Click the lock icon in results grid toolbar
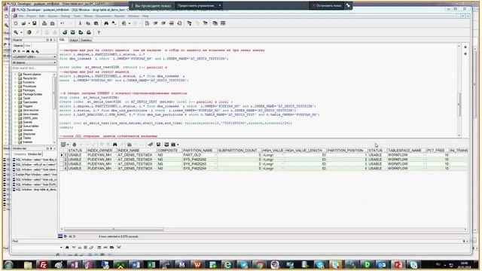Image resolution: width=482 pixels, height=271 pixels. coord(75,145)
